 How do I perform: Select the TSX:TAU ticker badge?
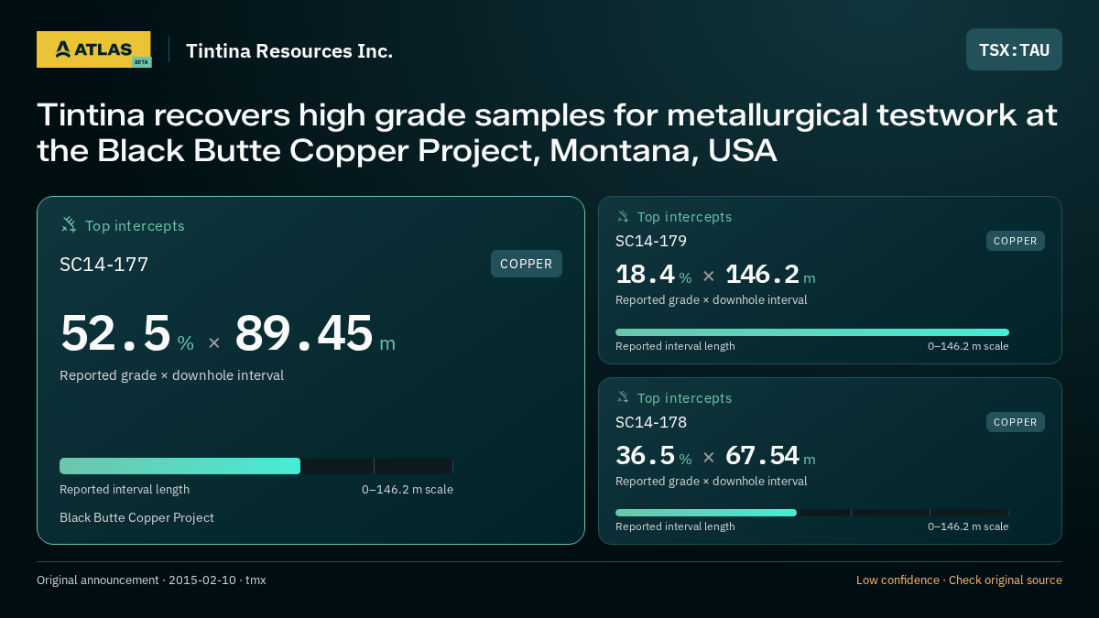[x=1014, y=49]
